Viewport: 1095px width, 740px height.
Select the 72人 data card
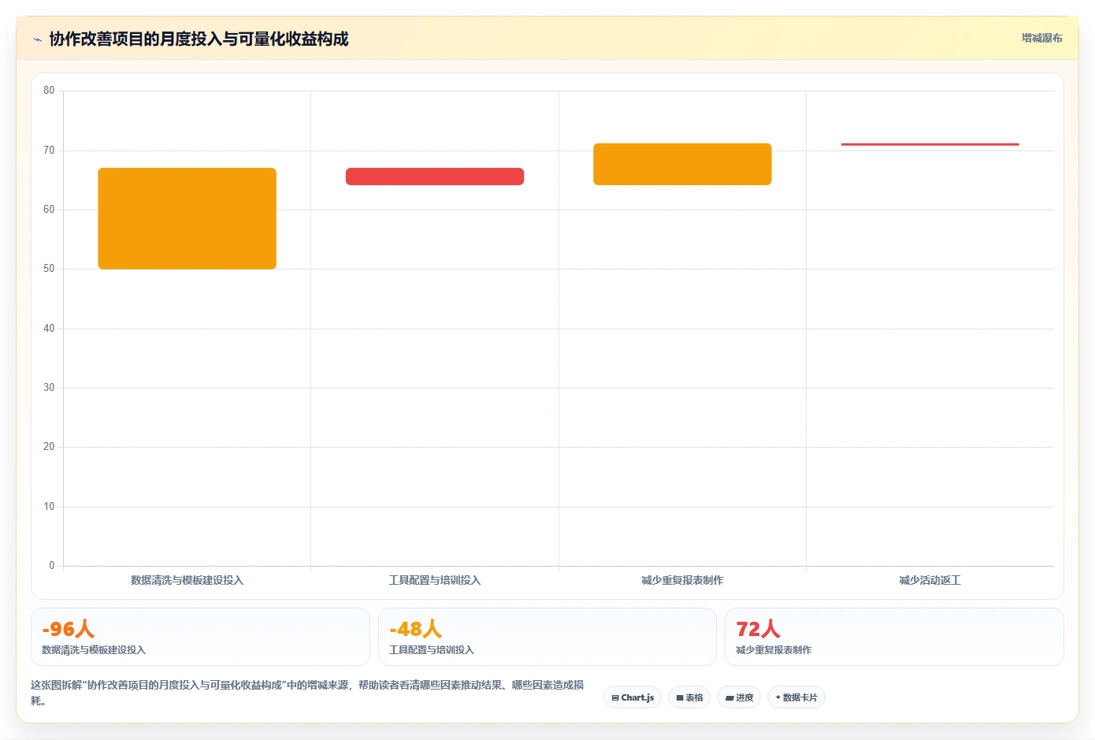point(894,637)
